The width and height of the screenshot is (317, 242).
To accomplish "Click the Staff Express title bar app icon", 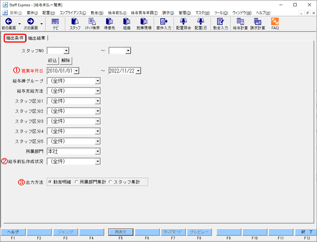I will [x=5, y=5].
